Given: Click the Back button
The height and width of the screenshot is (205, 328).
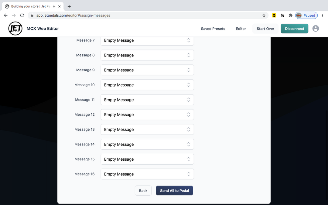Looking at the screenshot, I should [143, 191].
